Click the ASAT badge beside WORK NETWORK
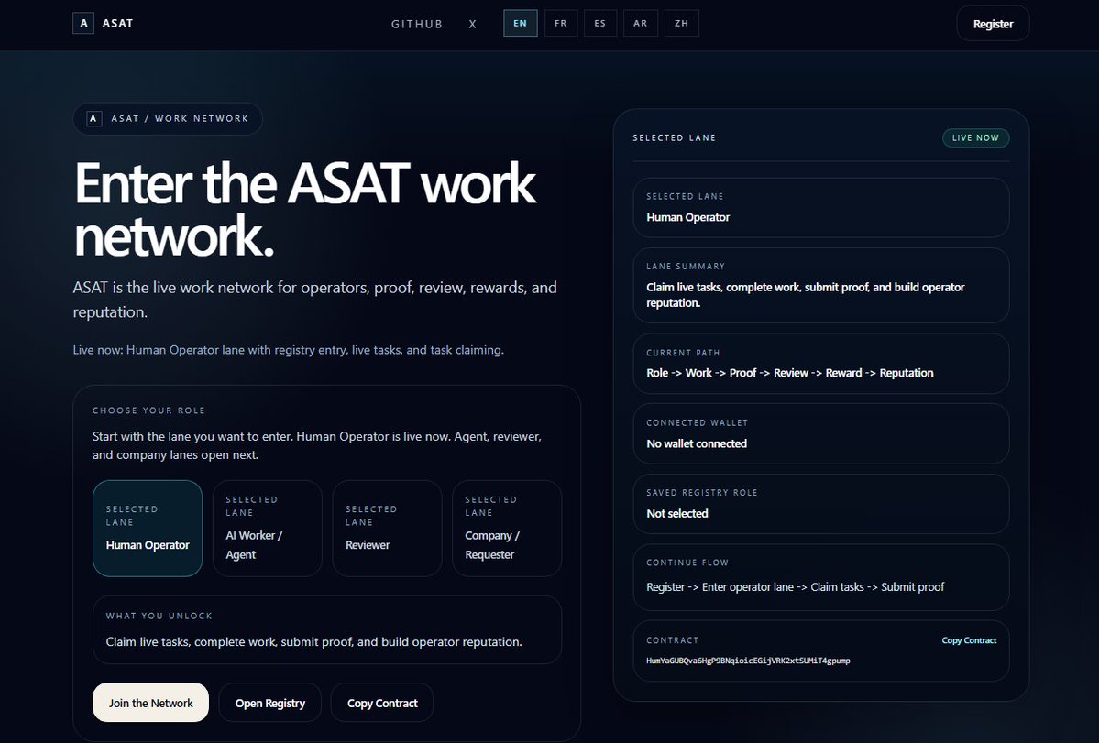This screenshot has width=1099, height=743. coord(93,118)
